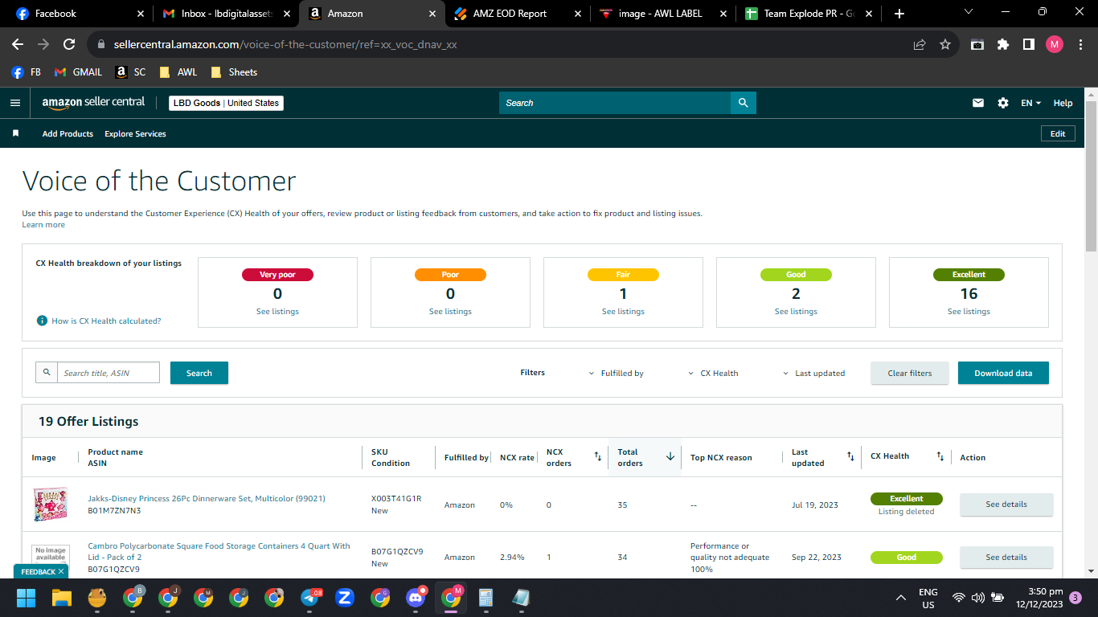This screenshot has height=617, width=1098.
Task: Click the bookmark flag icon beside Add Products
Action: click(15, 133)
